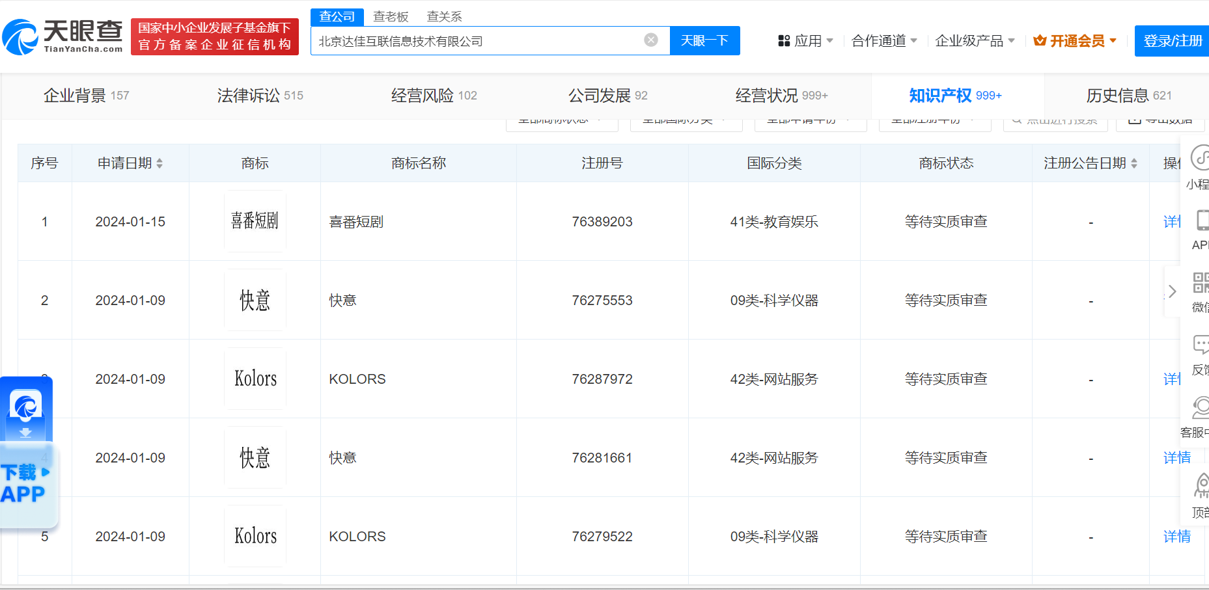Open the 历史信息 tab

[x=1130, y=96]
